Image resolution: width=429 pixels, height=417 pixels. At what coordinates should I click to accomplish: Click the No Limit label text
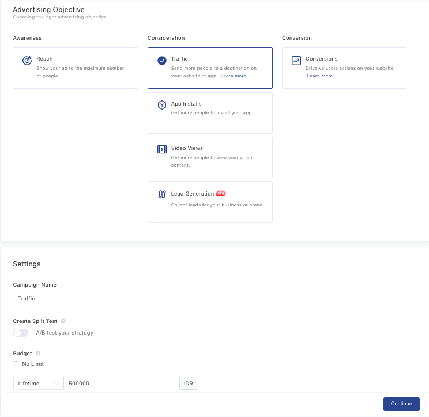33,364
